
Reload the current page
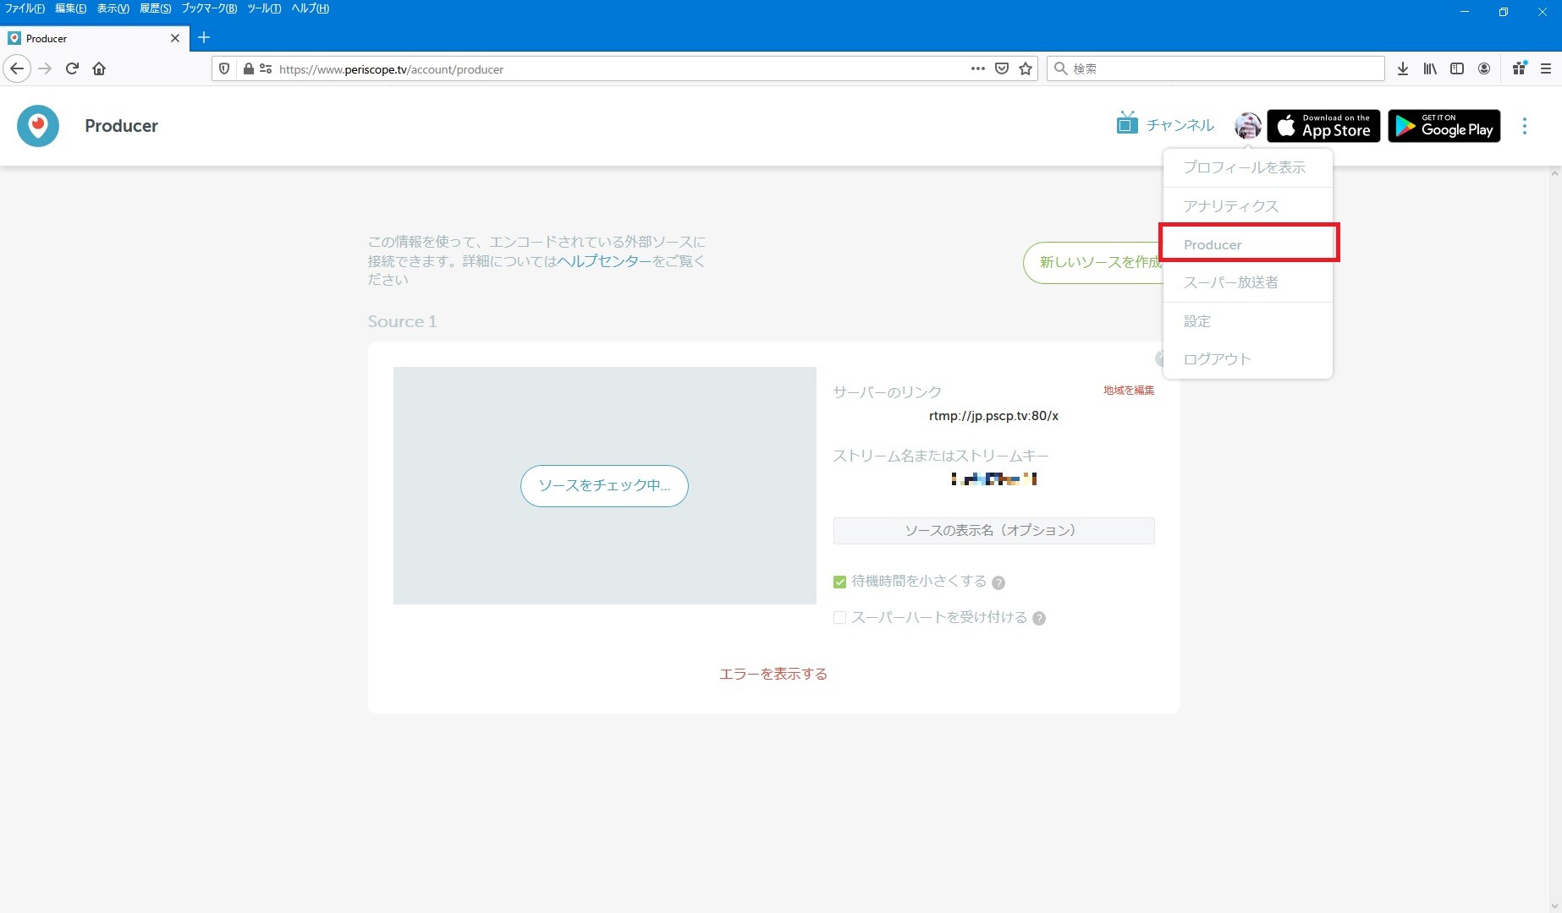click(x=72, y=68)
